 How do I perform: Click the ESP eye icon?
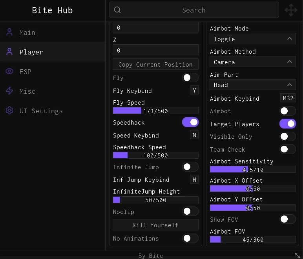point(9,72)
